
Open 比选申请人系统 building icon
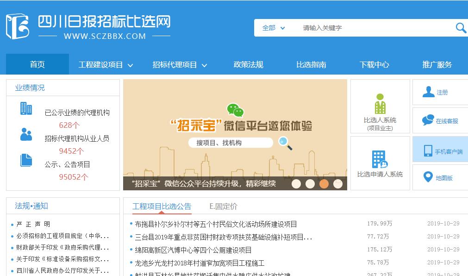(x=380, y=159)
